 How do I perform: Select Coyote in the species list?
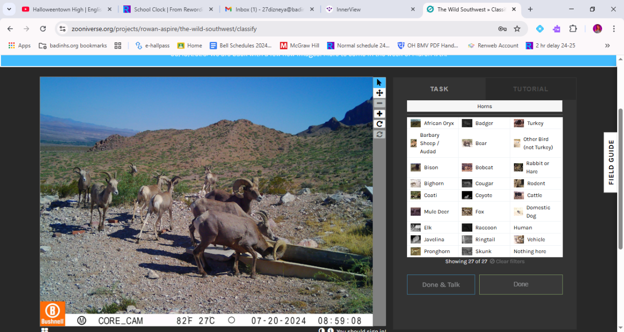click(484, 195)
